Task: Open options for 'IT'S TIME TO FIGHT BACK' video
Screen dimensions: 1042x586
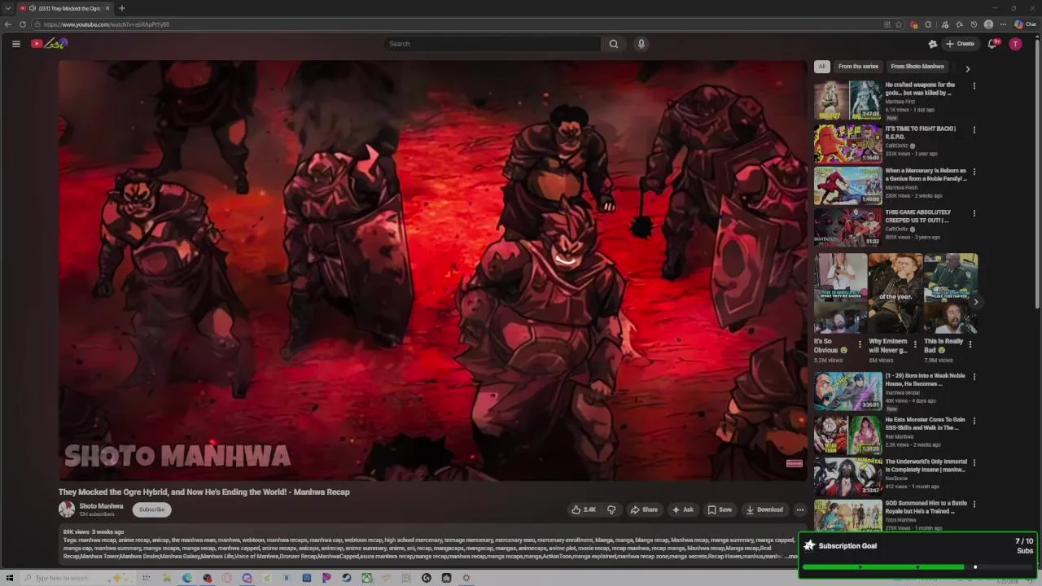Action: (x=974, y=129)
